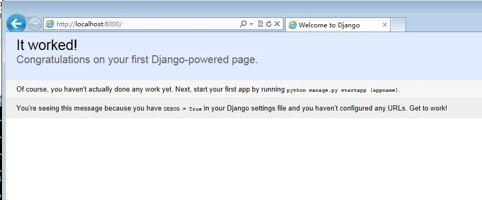Image resolution: width=482 pixels, height=200 pixels.
Task: Click the Forward navigation arrow
Action: [34, 24]
